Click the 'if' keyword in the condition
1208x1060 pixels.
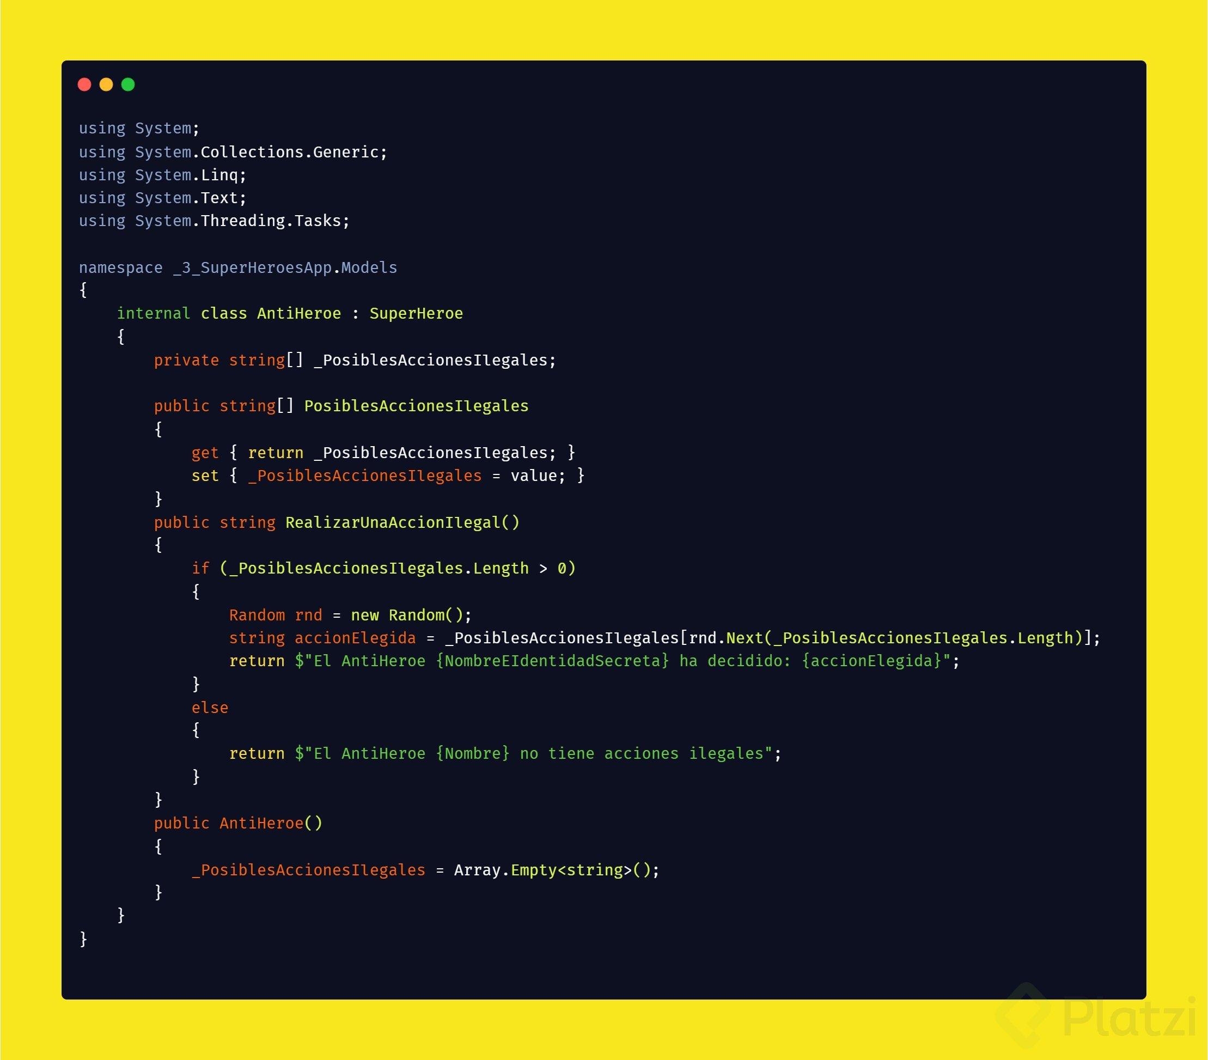[x=200, y=569]
